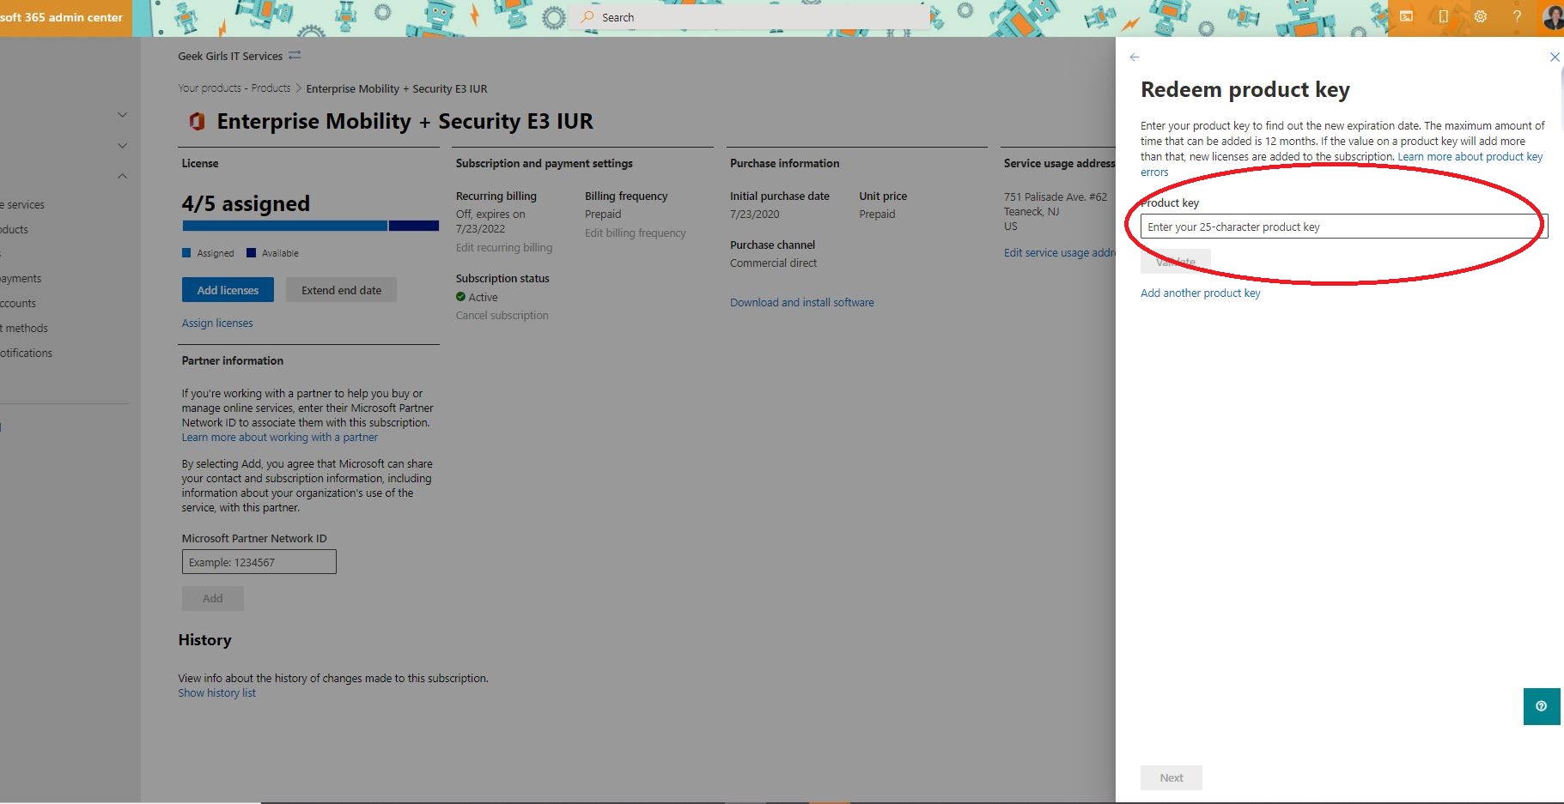Select the Payment methods sidebar item

pos(26,329)
